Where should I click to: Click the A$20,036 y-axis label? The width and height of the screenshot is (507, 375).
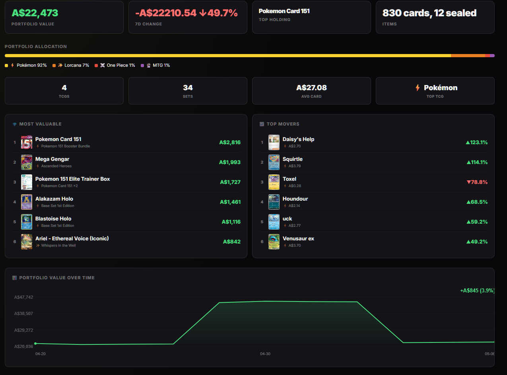[24, 346]
